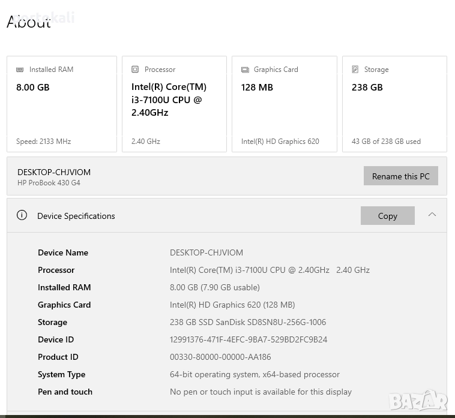Click the HP ProBook 430 G4 model text
The width and height of the screenshot is (455, 418).
tap(49, 183)
